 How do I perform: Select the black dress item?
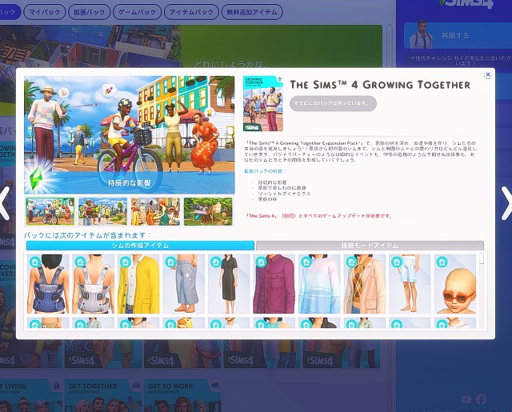pyautogui.click(x=229, y=284)
